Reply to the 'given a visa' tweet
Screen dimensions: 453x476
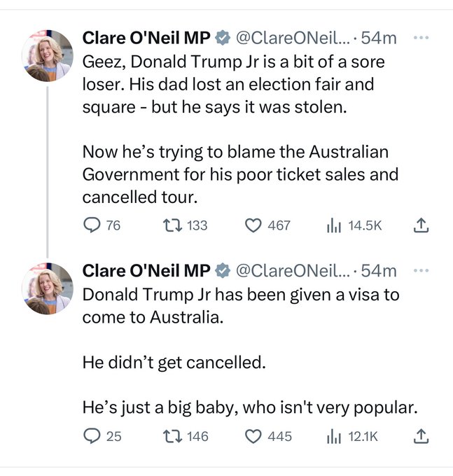[x=92, y=435]
